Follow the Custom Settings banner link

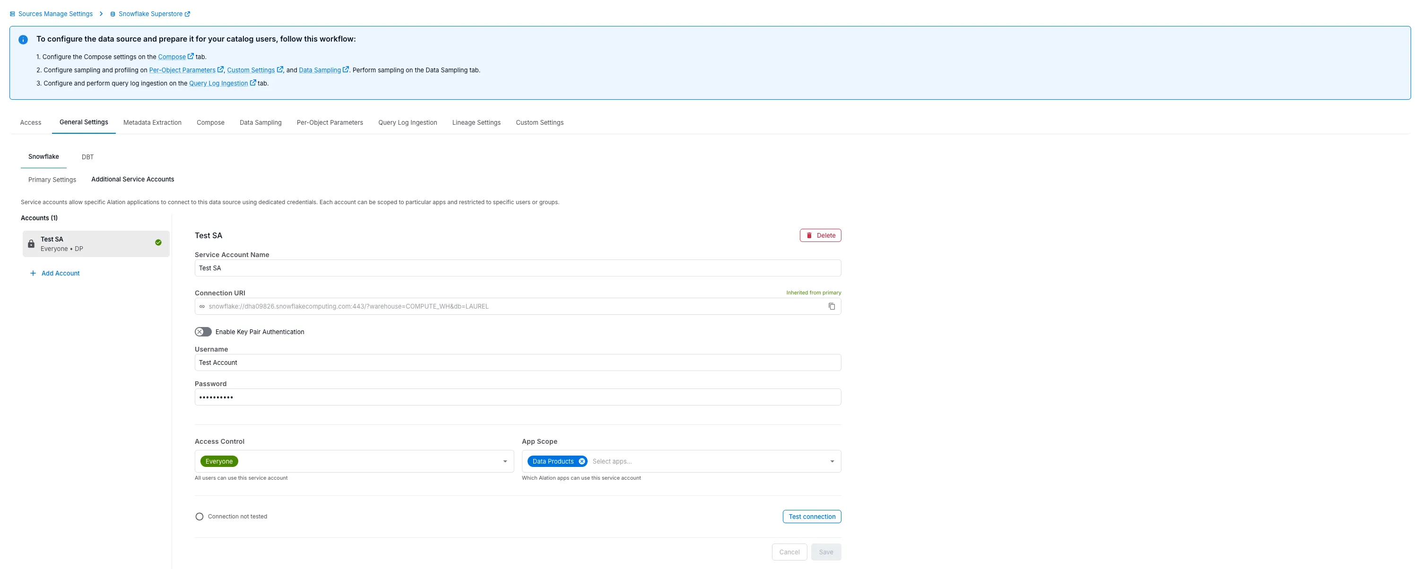(251, 70)
